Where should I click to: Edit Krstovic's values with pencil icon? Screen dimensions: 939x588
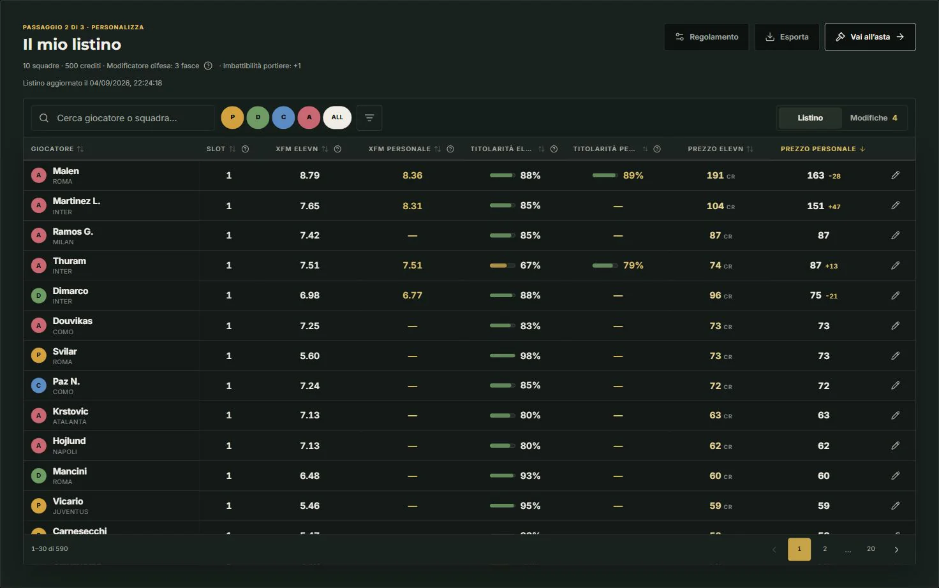click(x=895, y=415)
